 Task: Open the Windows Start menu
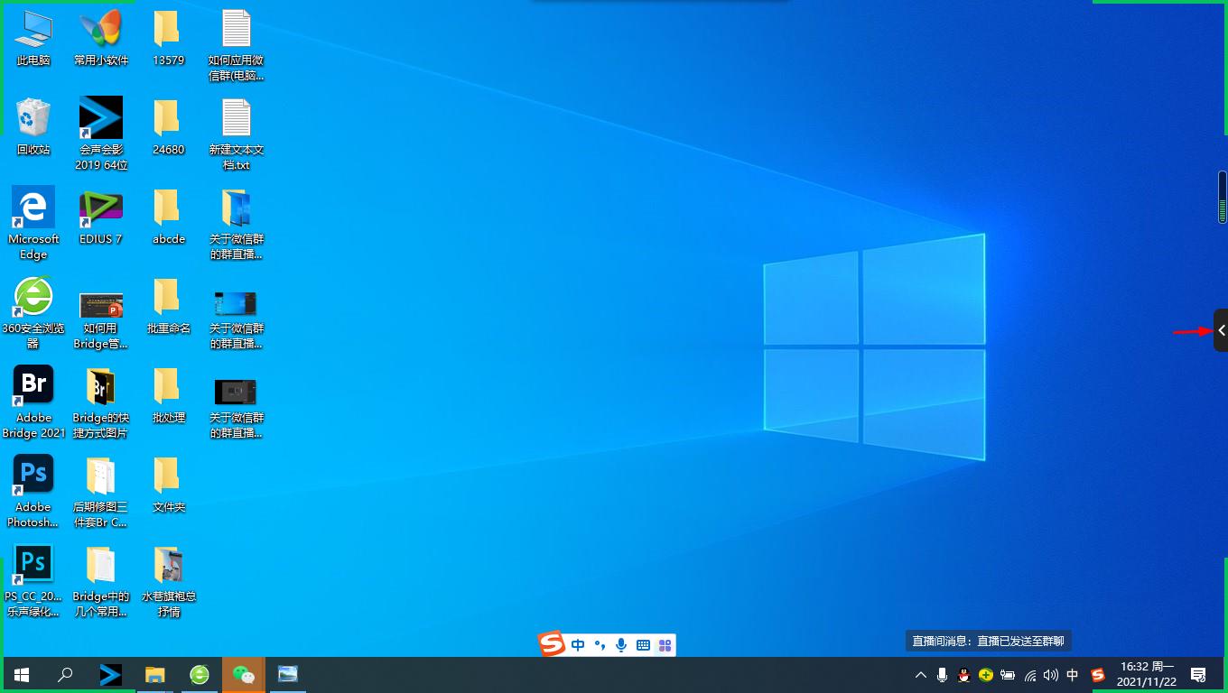(x=22, y=674)
